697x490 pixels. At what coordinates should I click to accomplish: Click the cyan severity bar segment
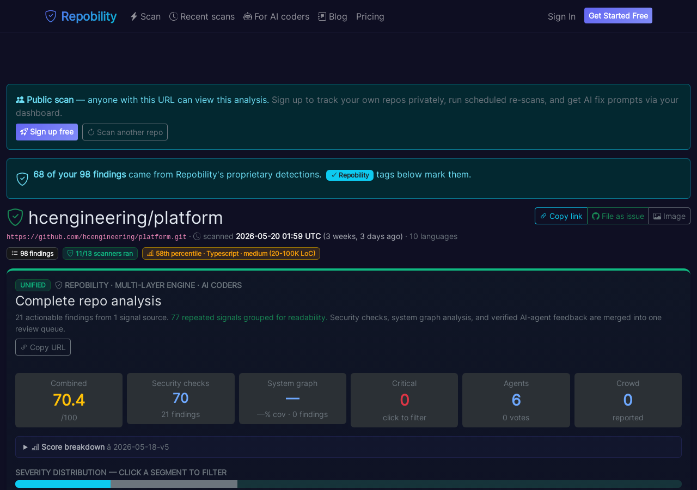point(63,484)
